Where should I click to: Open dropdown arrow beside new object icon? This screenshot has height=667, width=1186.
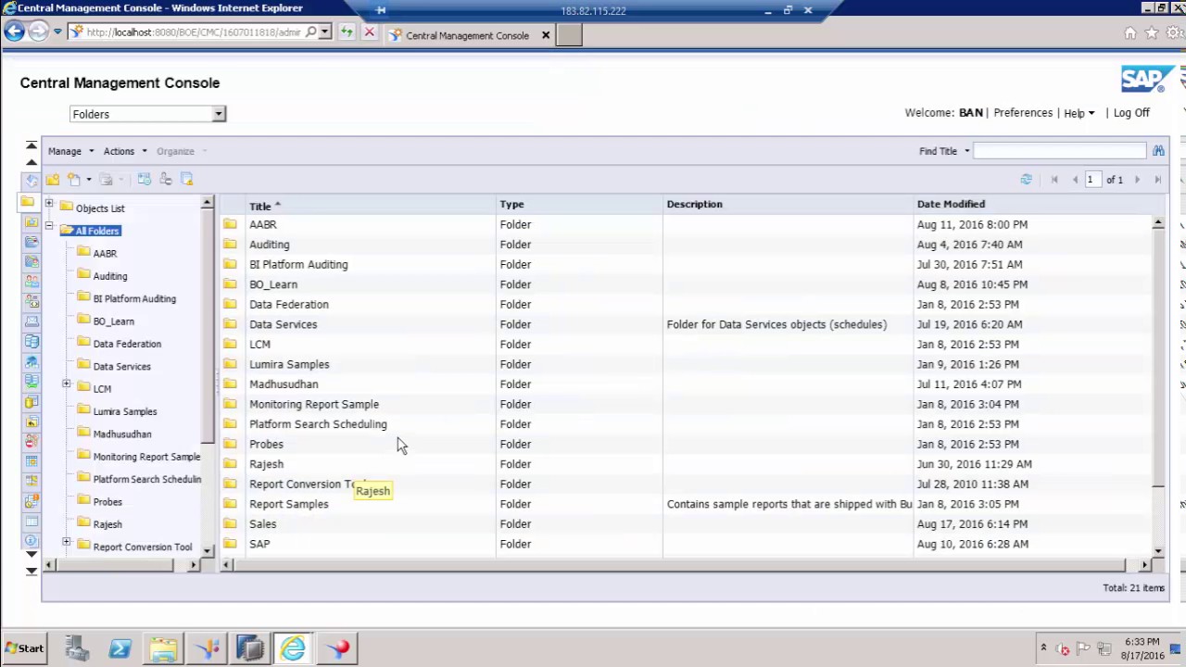pos(88,180)
